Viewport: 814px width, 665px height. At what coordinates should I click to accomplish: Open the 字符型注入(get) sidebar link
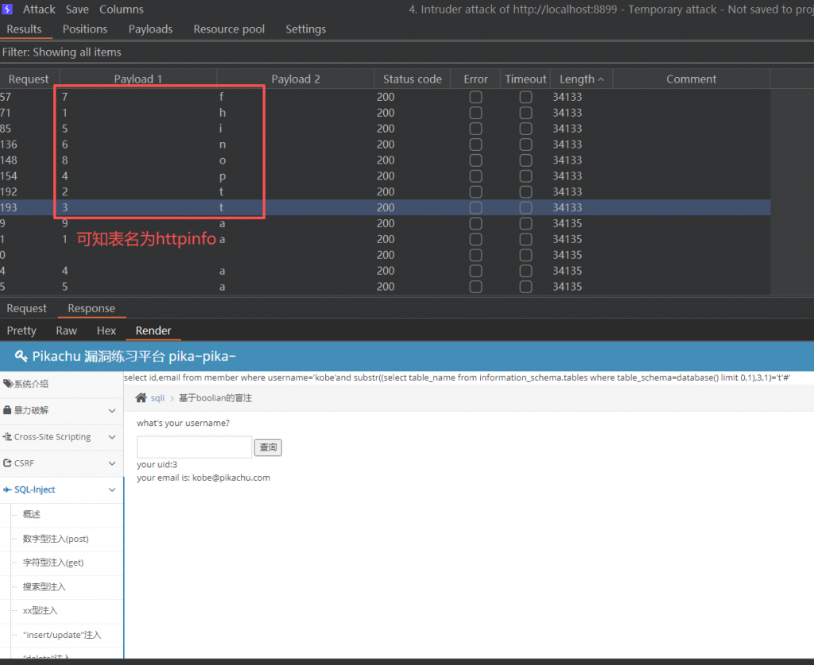click(x=53, y=563)
